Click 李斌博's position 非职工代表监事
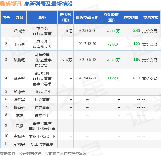Viewport: 161px width, 156px height. [x=42, y=136]
